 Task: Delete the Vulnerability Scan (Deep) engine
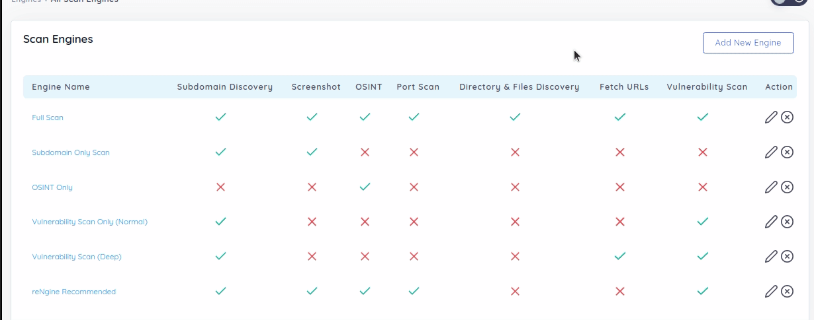point(787,257)
